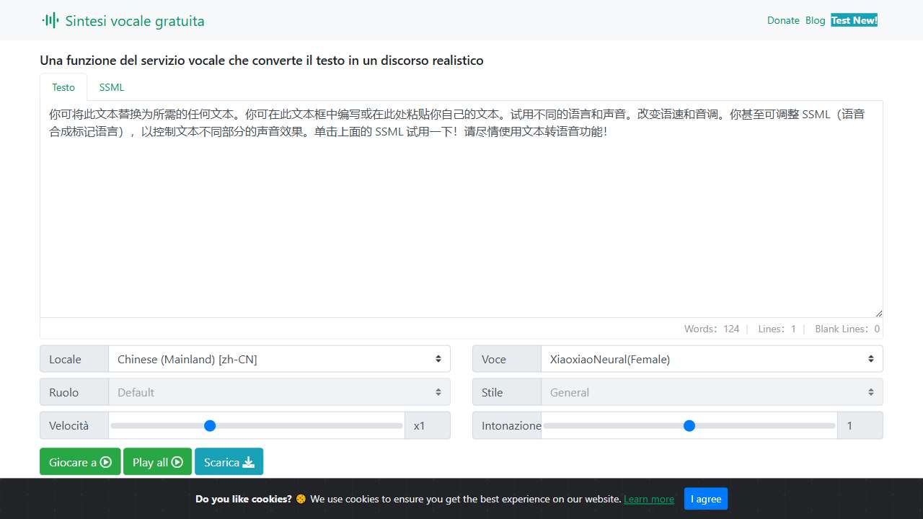
Task: Expand the Stile style dropdown
Action: click(x=712, y=392)
